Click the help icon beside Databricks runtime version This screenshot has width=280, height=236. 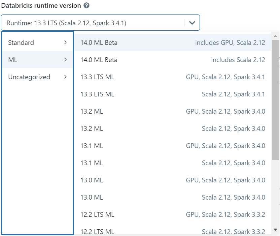86,5
